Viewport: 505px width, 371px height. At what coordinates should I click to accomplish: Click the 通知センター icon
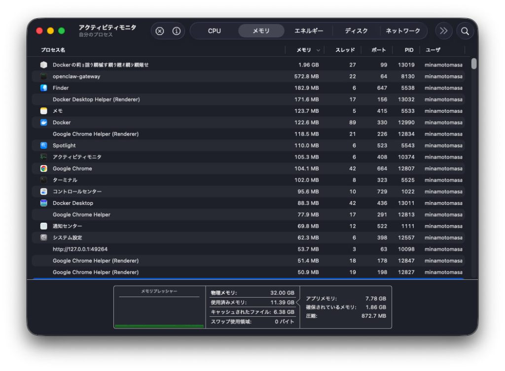click(44, 226)
